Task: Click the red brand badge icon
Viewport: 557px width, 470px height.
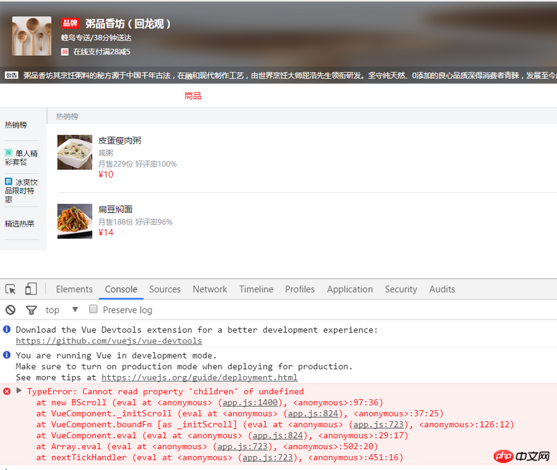Action: click(70, 24)
